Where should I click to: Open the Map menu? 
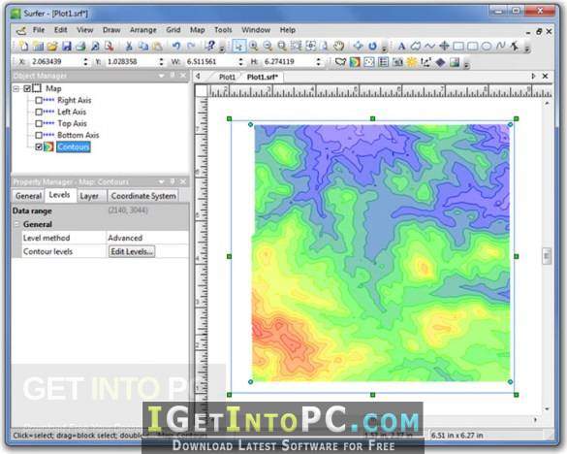[x=198, y=30]
